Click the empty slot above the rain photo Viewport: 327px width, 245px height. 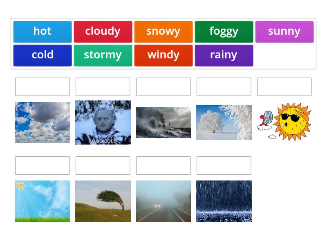[224, 165]
